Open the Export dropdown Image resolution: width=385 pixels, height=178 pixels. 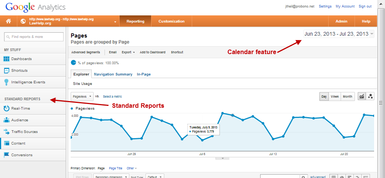click(x=129, y=52)
